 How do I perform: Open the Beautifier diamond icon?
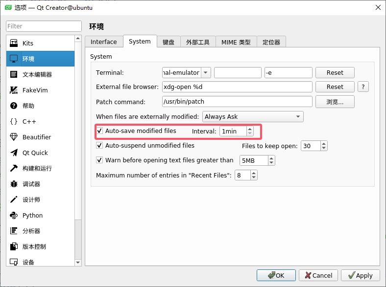[x=14, y=137]
